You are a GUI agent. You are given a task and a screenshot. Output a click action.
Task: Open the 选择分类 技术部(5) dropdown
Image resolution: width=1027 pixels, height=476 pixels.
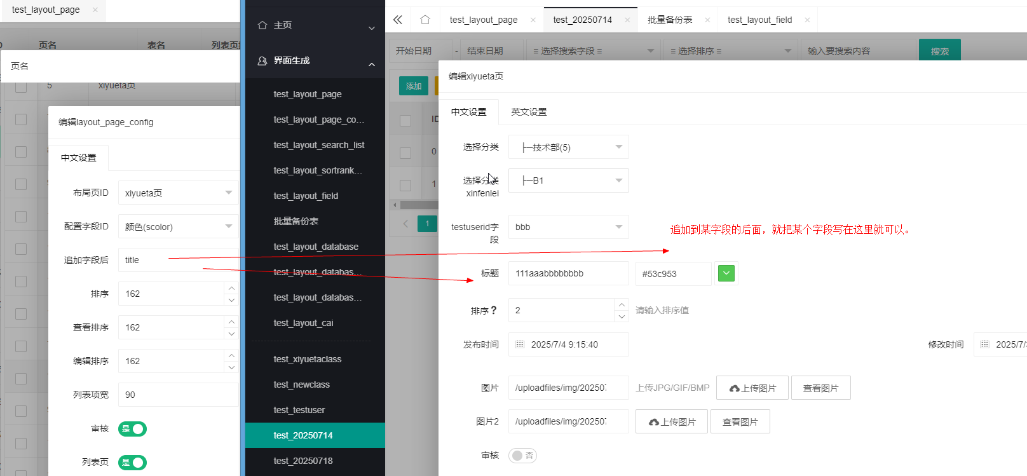[568, 147]
